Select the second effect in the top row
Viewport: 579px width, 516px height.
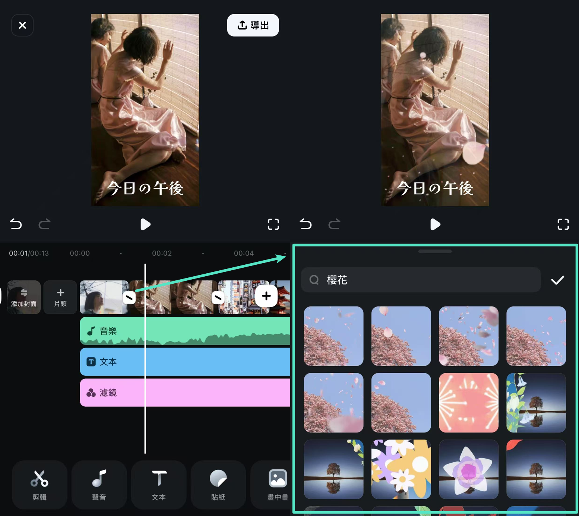pyautogui.click(x=401, y=336)
